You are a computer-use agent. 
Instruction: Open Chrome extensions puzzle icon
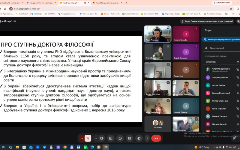[238, 9]
